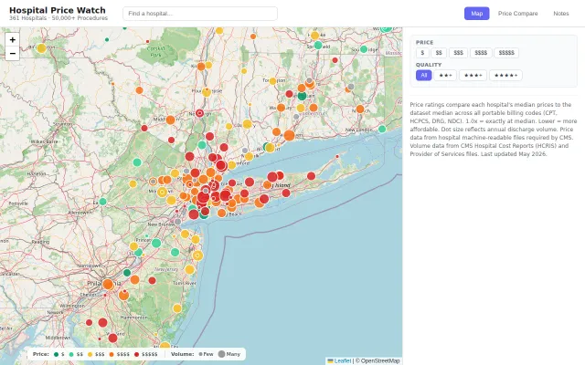Filter by $$$$$ price tier
Viewport: 585px width, 365px height.
(x=506, y=53)
